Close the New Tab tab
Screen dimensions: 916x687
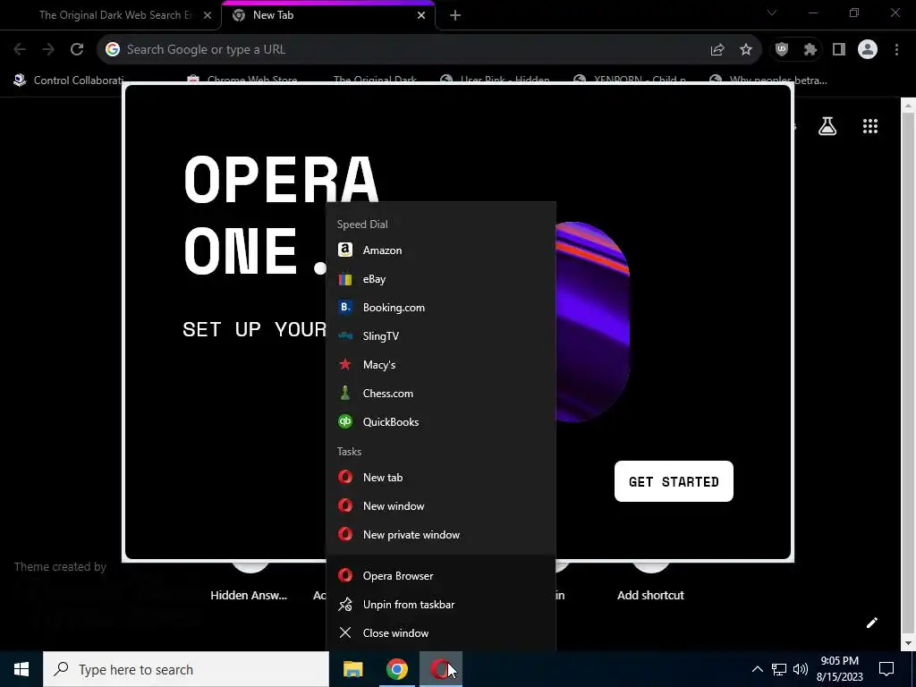pyautogui.click(x=421, y=15)
